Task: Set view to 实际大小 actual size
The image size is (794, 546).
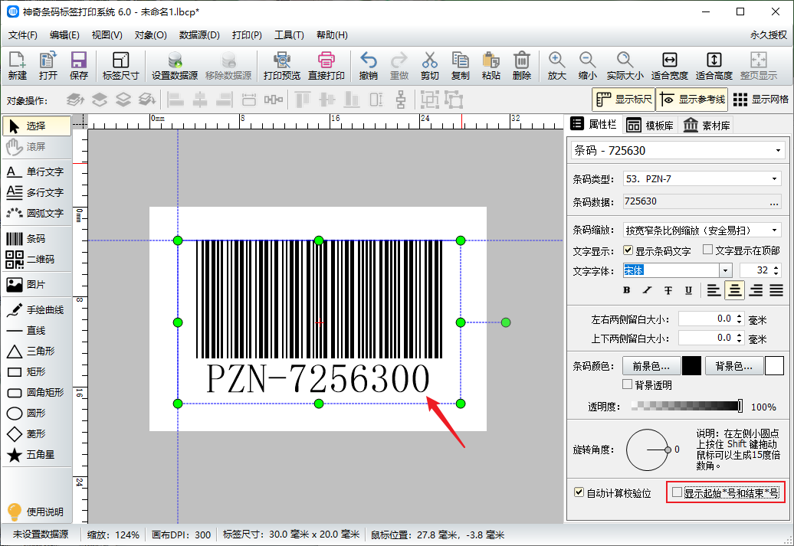Action: tap(625, 66)
